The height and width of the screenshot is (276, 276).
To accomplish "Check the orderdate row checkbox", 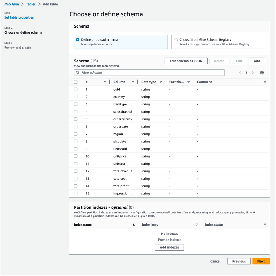I will click(x=76, y=127).
